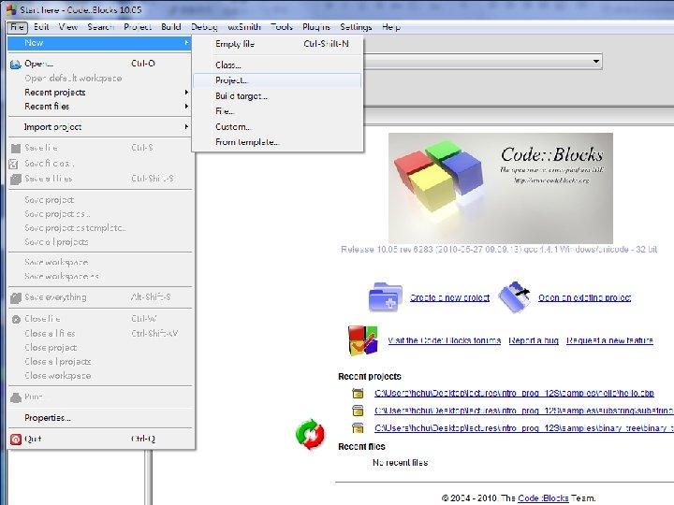Click the Code::Blocks logo banner image
Image resolution: width=674 pixels, height=505 pixels.
500,188
